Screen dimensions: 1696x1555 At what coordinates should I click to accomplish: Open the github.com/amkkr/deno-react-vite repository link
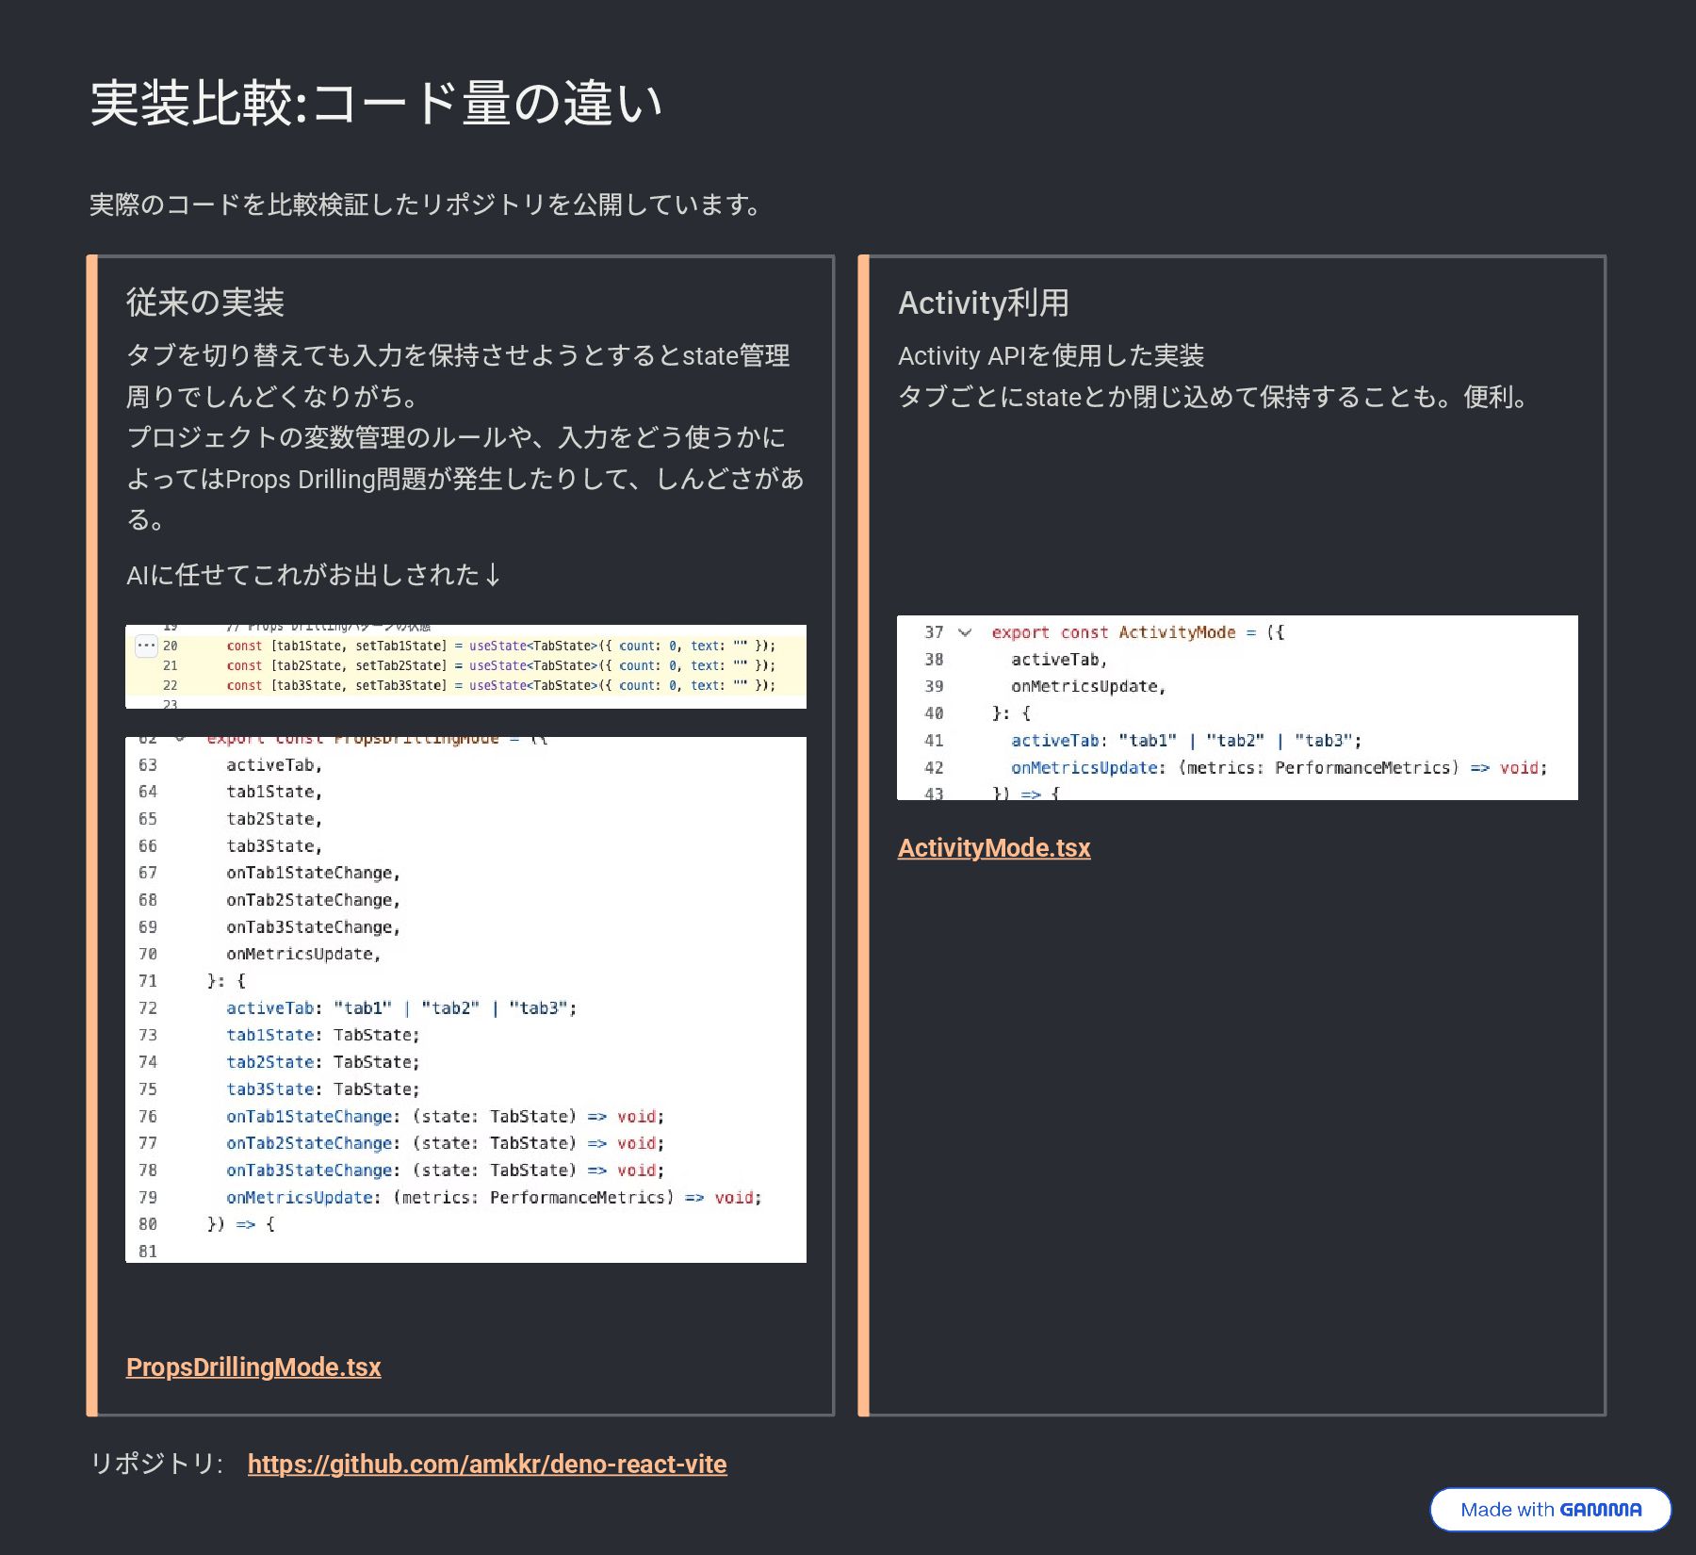[487, 1465]
